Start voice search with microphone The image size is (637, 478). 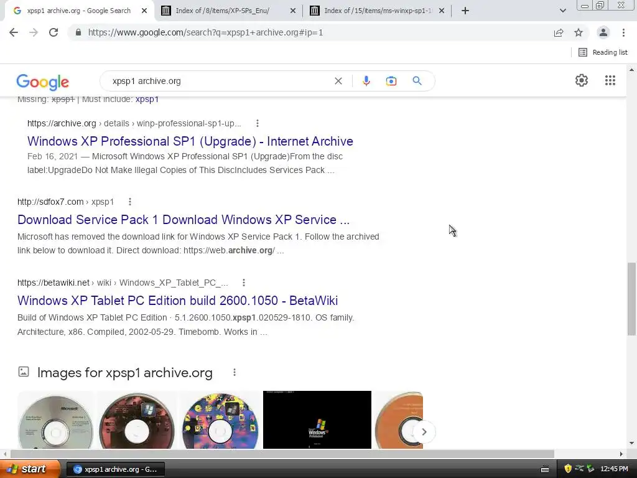pos(366,81)
